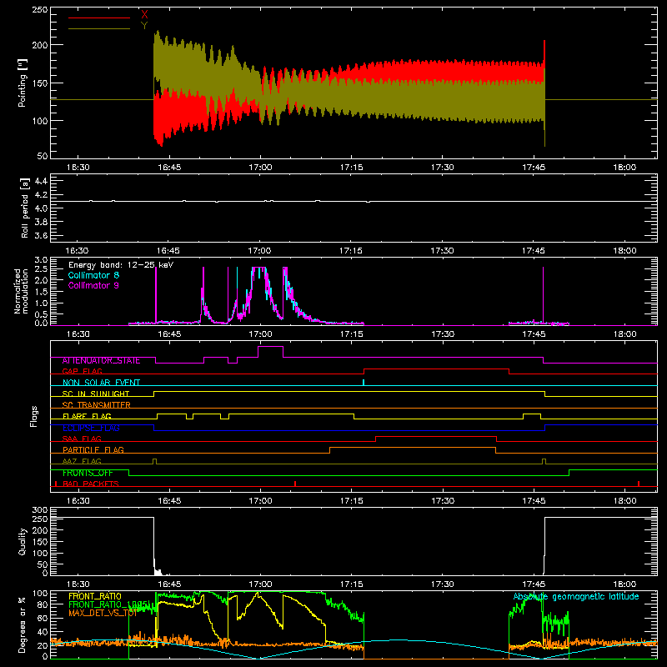Click the yellow FRONT_RATIO legend entry
Image resolution: width=667 pixels, height=667 pixels.
point(95,596)
